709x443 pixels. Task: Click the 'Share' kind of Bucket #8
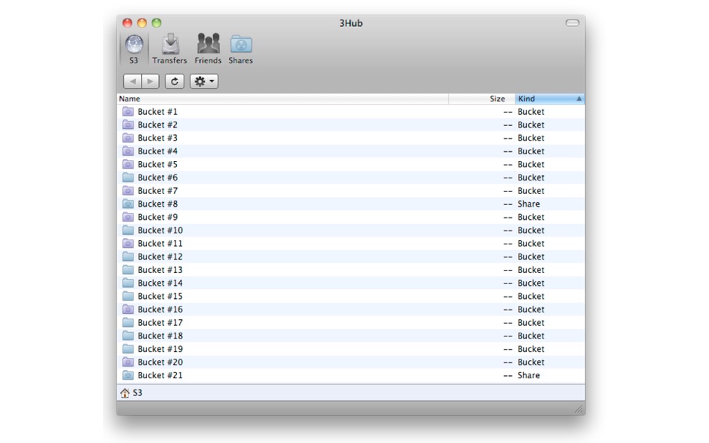(x=528, y=204)
